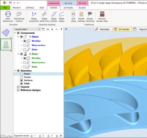The height and width of the screenshot is (138, 147).
Task: Save state with disk icon in tree toolbar
Action: tap(43, 29)
